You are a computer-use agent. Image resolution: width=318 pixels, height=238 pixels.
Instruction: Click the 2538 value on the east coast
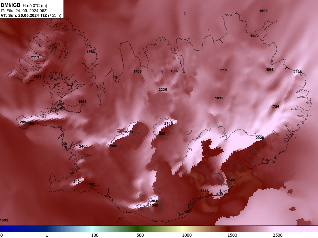[x=298, y=72]
